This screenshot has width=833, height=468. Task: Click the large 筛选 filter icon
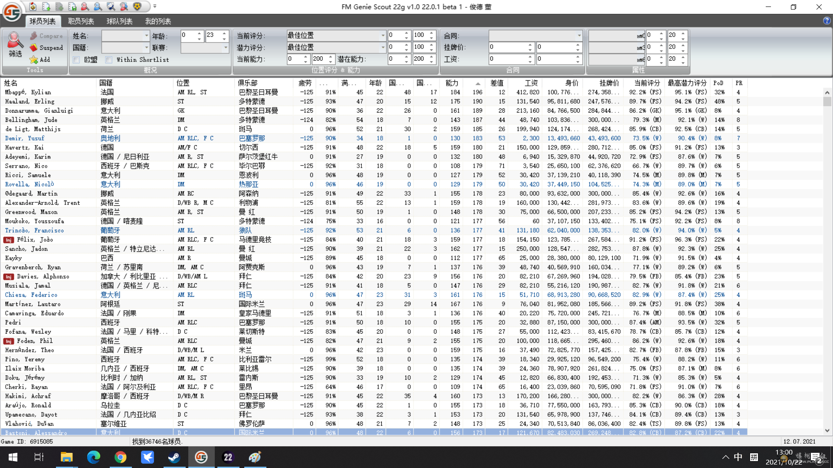coord(15,45)
